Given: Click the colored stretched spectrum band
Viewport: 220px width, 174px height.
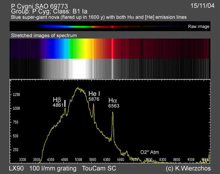Looking at the screenshot, I should 110,48.
